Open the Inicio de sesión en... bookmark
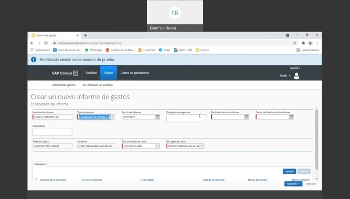350x199 pixels. [x=67, y=50]
